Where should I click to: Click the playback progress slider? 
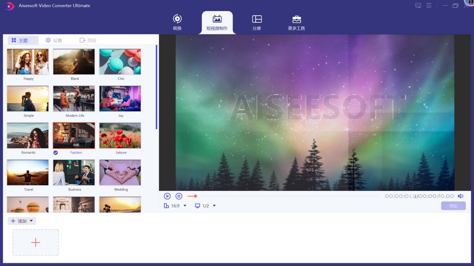[x=283, y=196]
